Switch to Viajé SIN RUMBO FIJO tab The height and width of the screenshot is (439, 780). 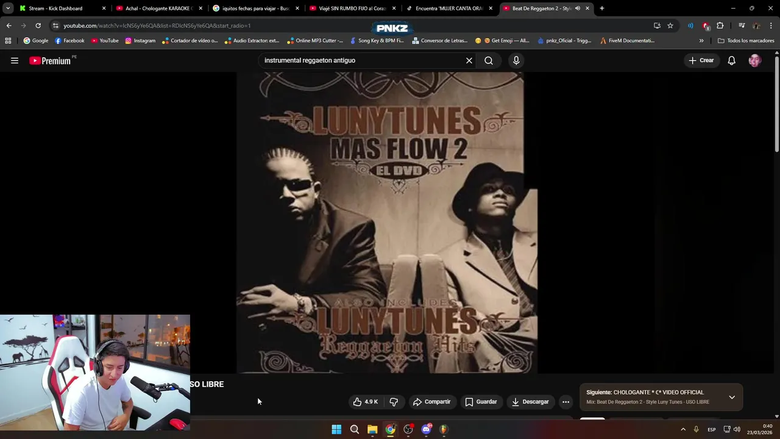[x=352, y=9]
